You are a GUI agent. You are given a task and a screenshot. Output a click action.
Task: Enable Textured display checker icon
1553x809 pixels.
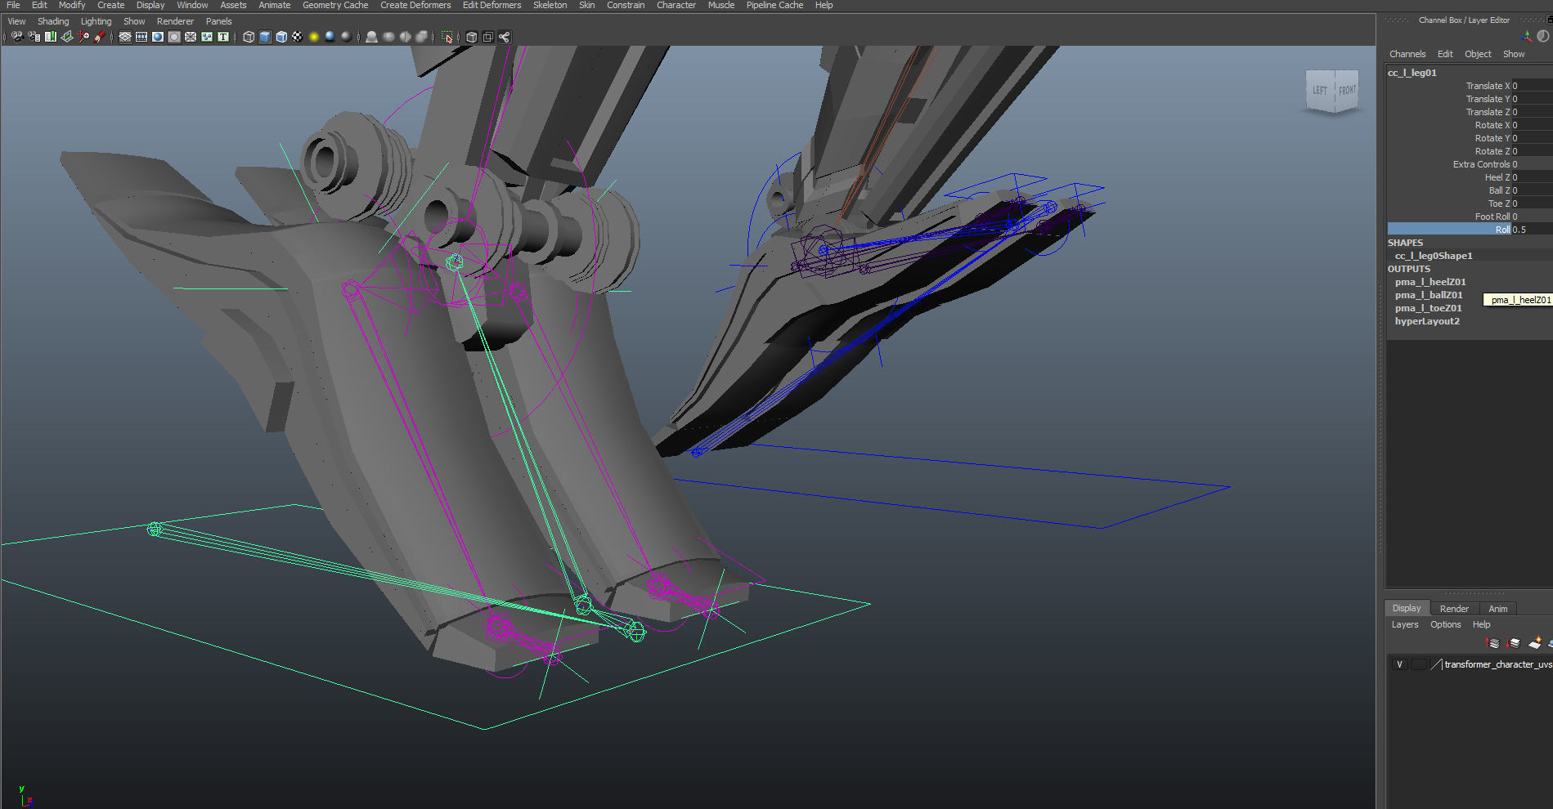298,37
